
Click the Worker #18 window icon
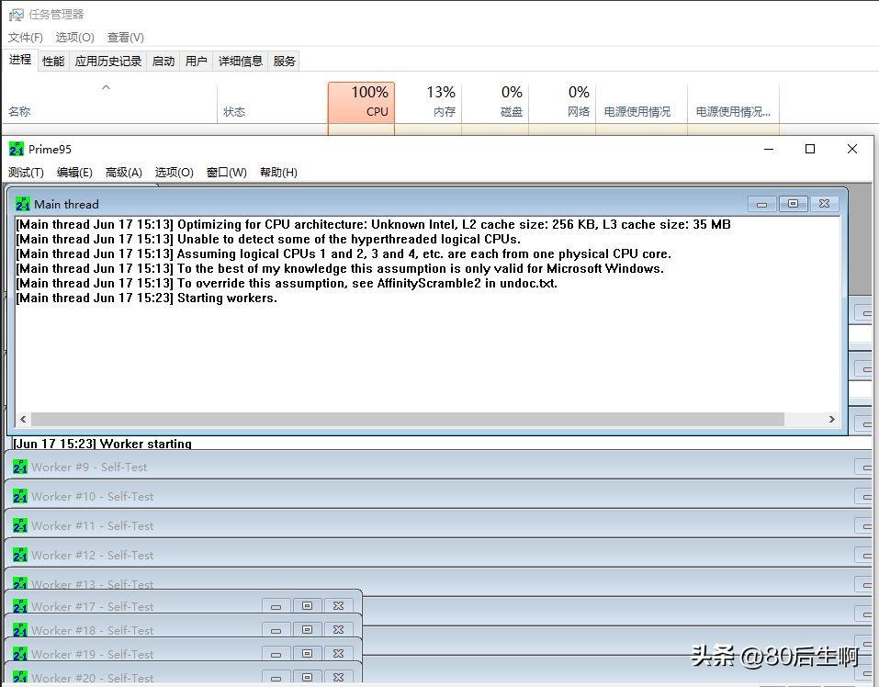[20, 630]
